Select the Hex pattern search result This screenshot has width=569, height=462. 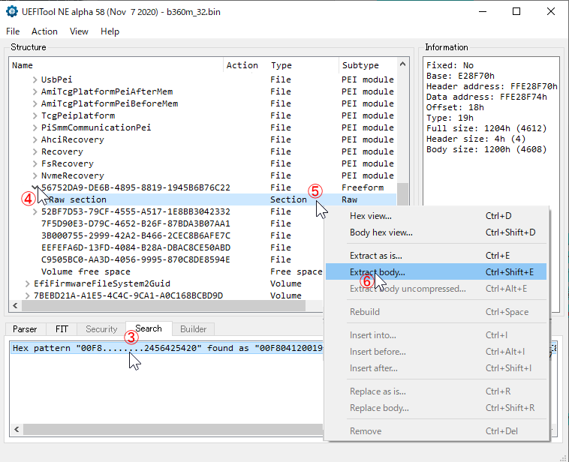(165, 349)
